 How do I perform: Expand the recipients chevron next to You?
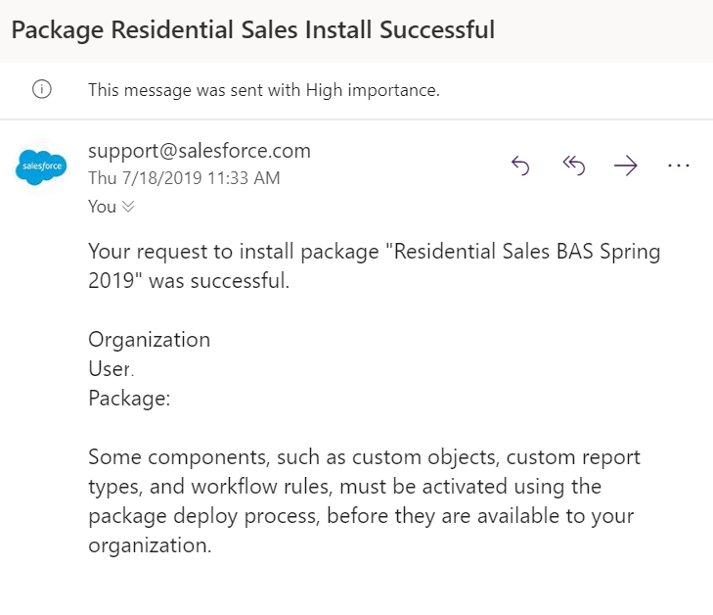click(x=128, y=207)
